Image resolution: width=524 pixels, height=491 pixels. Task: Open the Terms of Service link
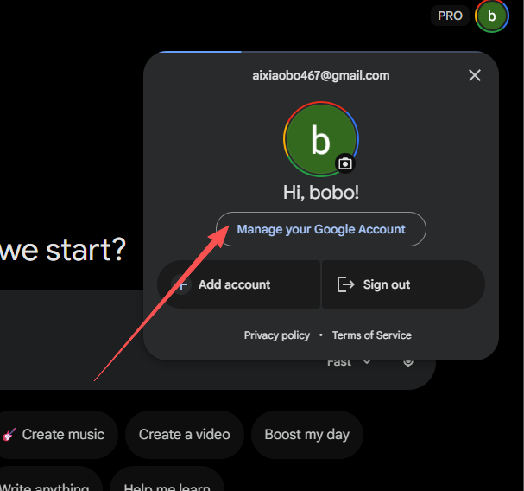(371, 335)
